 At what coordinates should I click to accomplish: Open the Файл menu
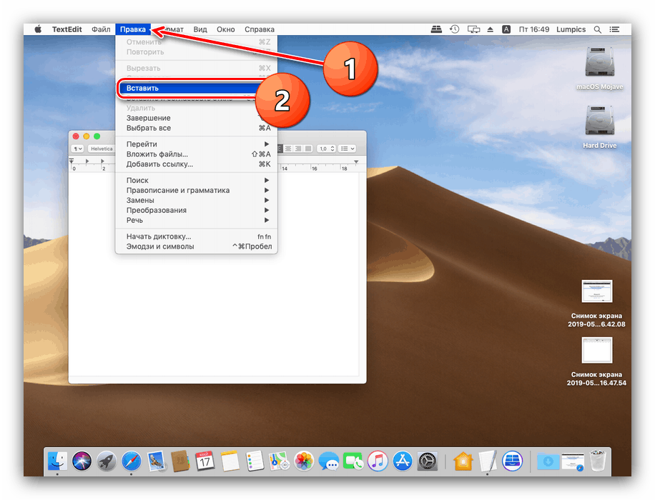[x=101, y=29]
